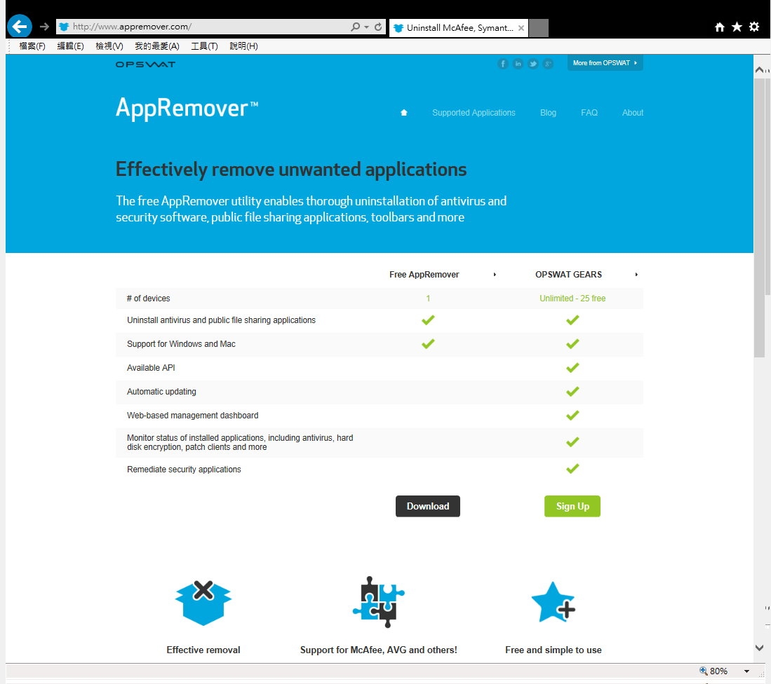Expand the zoom level dropdown arrow

pyautogui.click(x=746, y=671)
